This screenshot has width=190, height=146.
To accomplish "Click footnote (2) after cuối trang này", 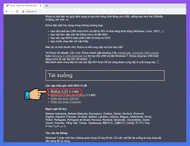I will (x=158, y=62).
